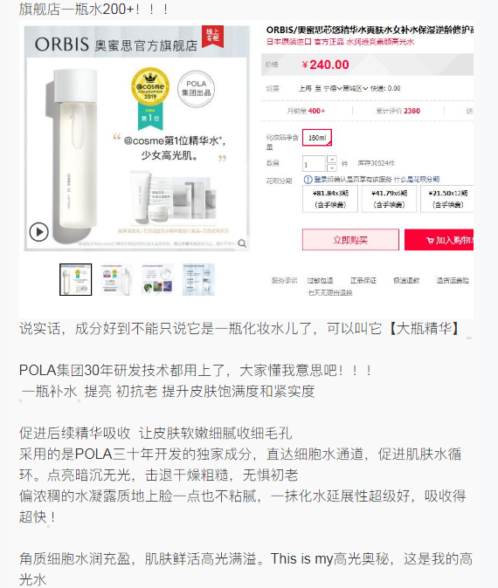Click the shopping cart icon on 加入购物车
This screenshot has height=588, width=498.
click(x=430, y=240)
